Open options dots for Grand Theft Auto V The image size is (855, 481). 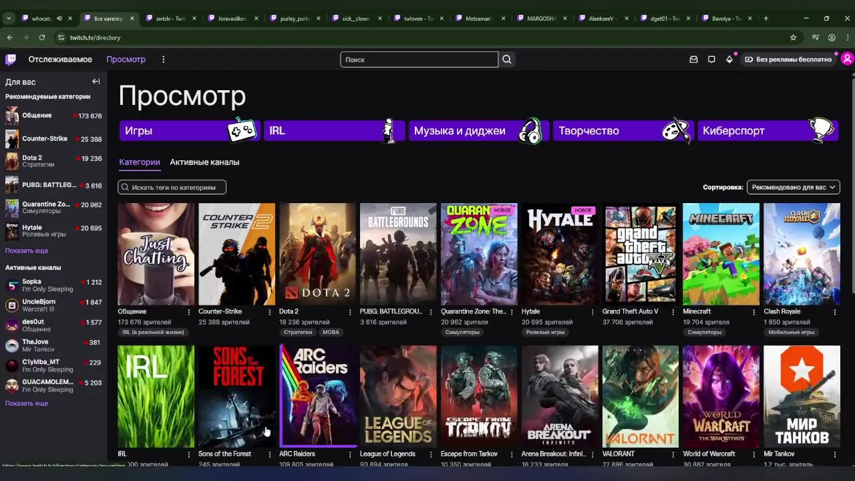(673, 312)
